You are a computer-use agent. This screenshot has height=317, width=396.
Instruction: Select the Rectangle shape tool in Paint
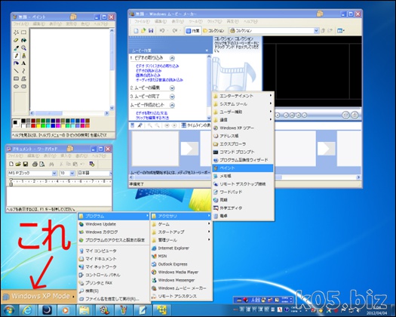pos(17,78)
